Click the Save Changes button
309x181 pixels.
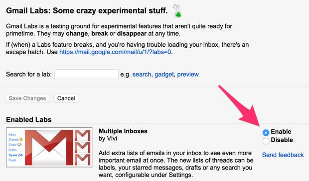[27, 98]
